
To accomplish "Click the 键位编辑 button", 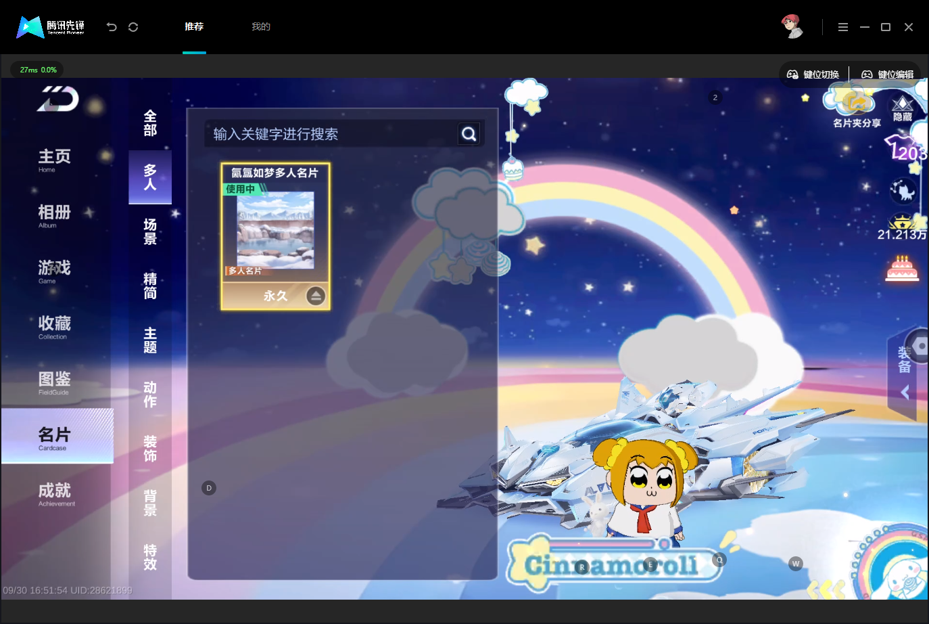I will (888, 74).
